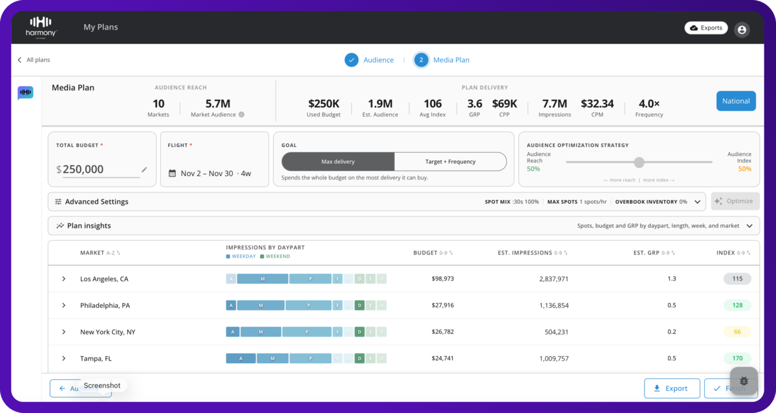The height and width of the screenshot is (413, 776).
Task: Click the Audience optimization slider handle
Action: [639, 162]
